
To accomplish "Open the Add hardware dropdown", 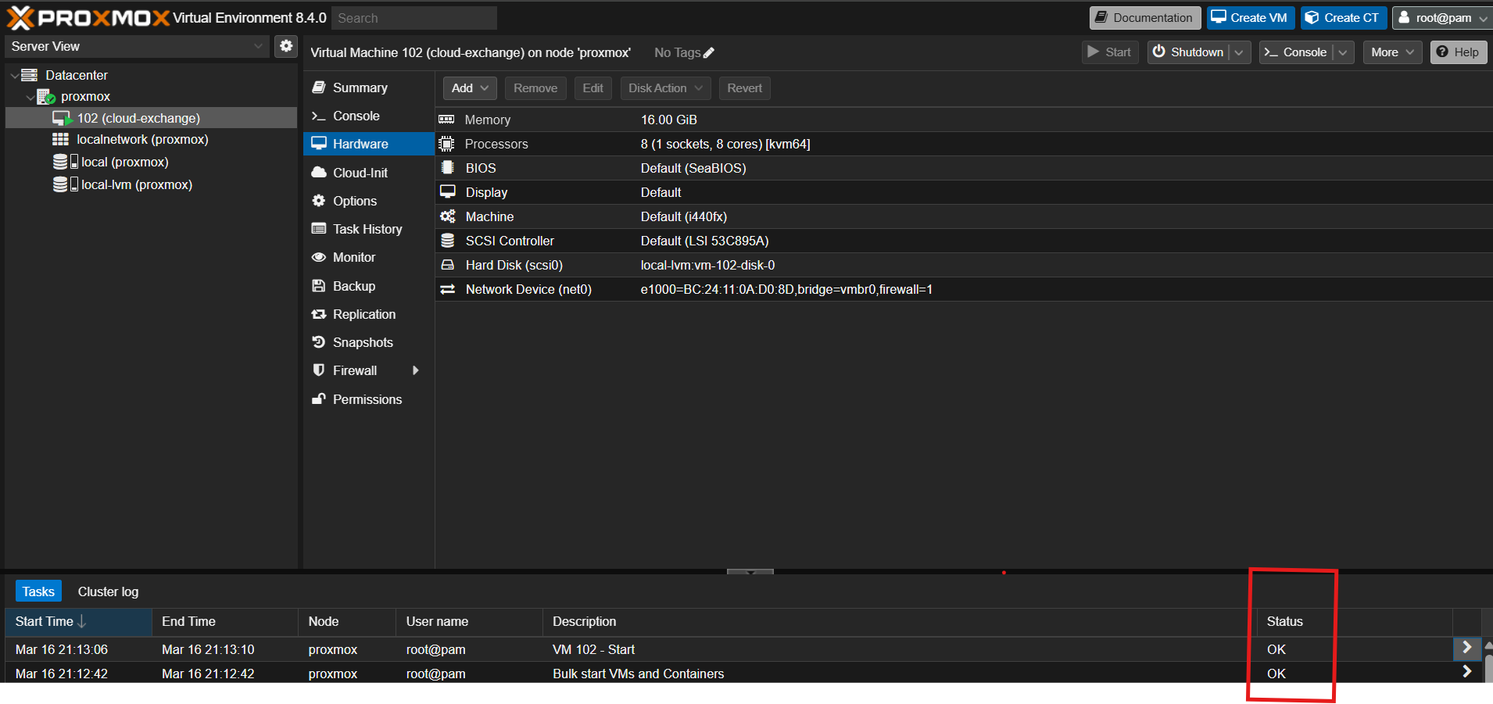I will [470, 88].
